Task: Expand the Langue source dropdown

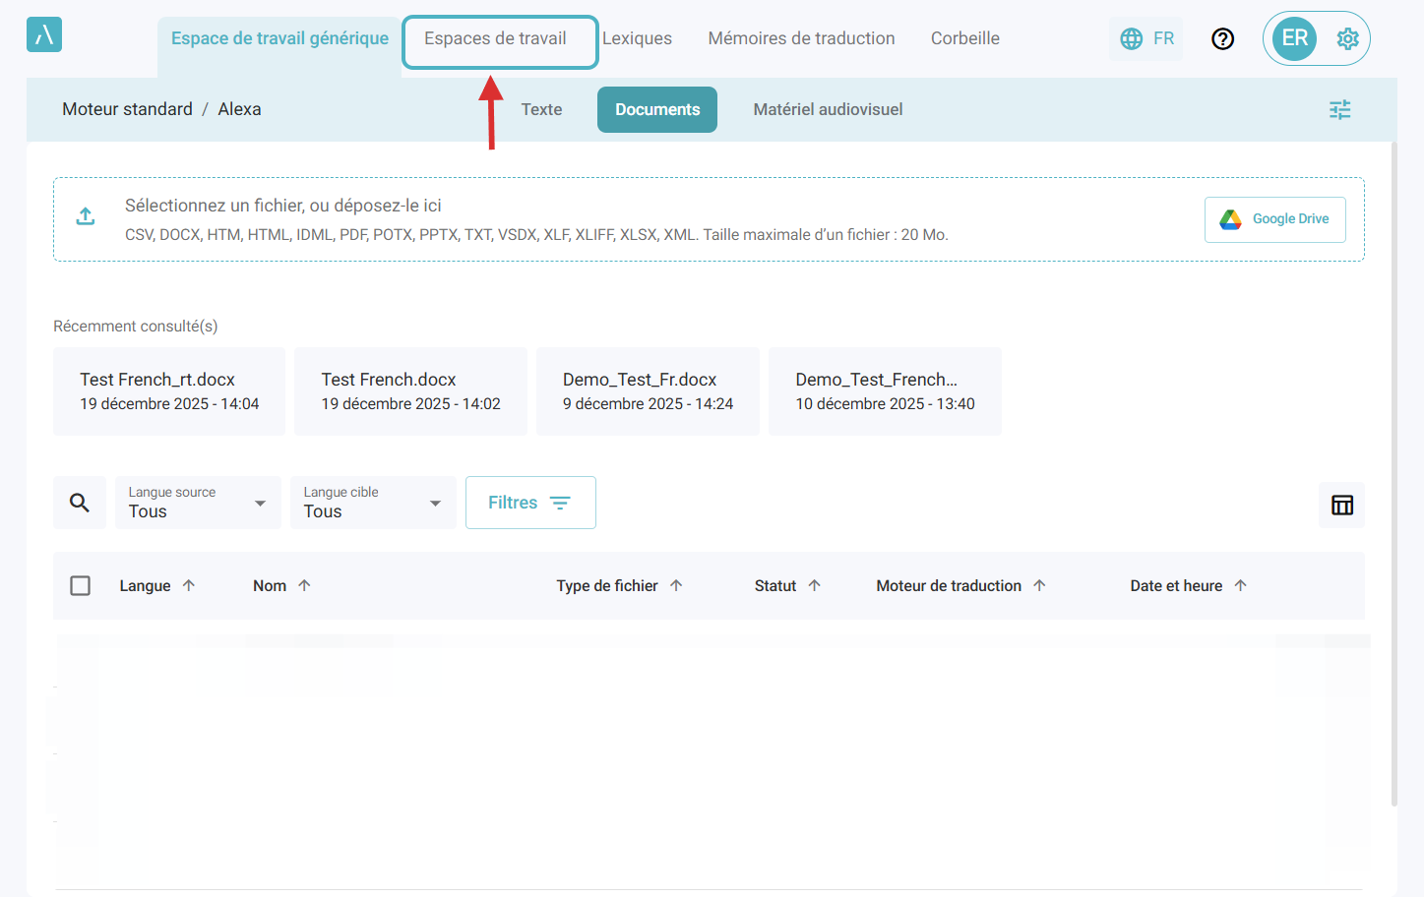Action: 198,503
